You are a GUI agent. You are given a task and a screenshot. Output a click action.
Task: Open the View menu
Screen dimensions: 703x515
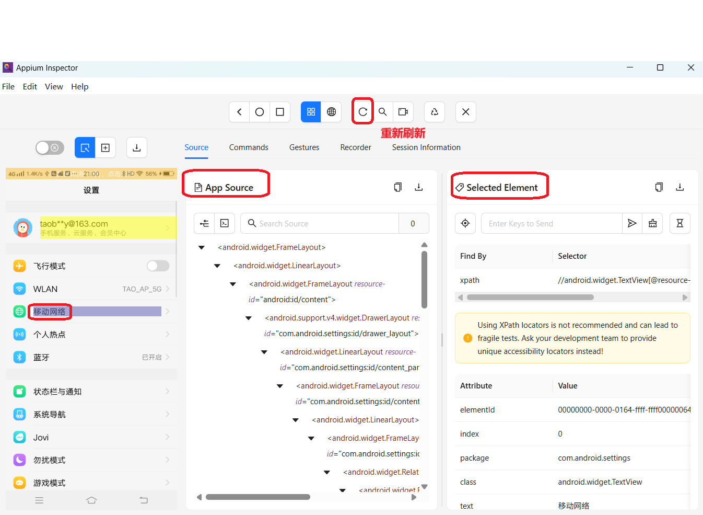click(54, 87)
